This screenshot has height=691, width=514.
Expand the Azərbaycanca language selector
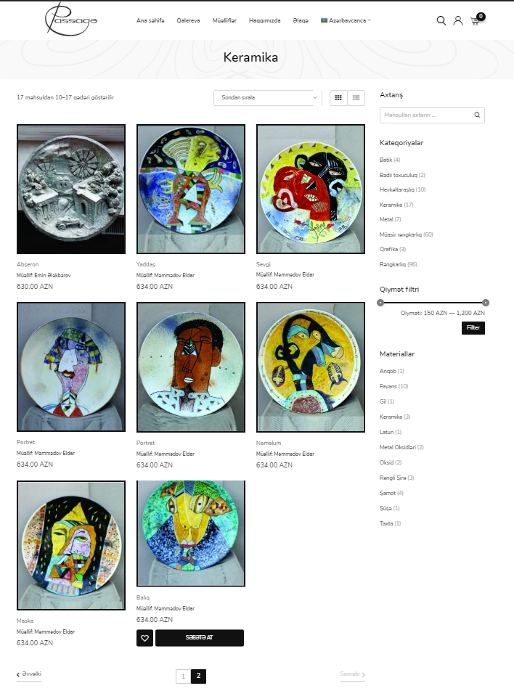pyautogui.click(x=346, y=21)
